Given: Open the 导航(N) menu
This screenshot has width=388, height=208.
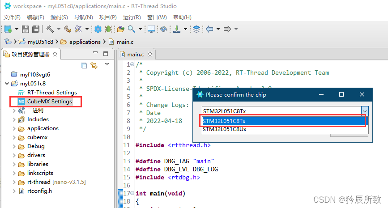Looking at the screenshot, I should 83,17.
